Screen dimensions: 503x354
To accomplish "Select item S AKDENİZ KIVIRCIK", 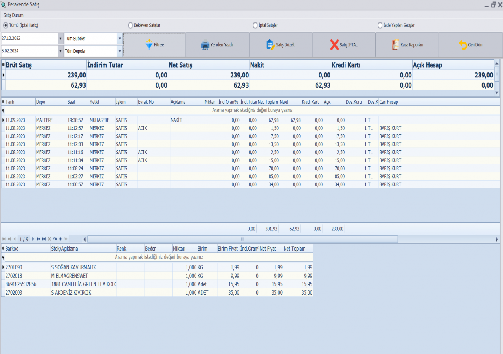I will [157, 292].
